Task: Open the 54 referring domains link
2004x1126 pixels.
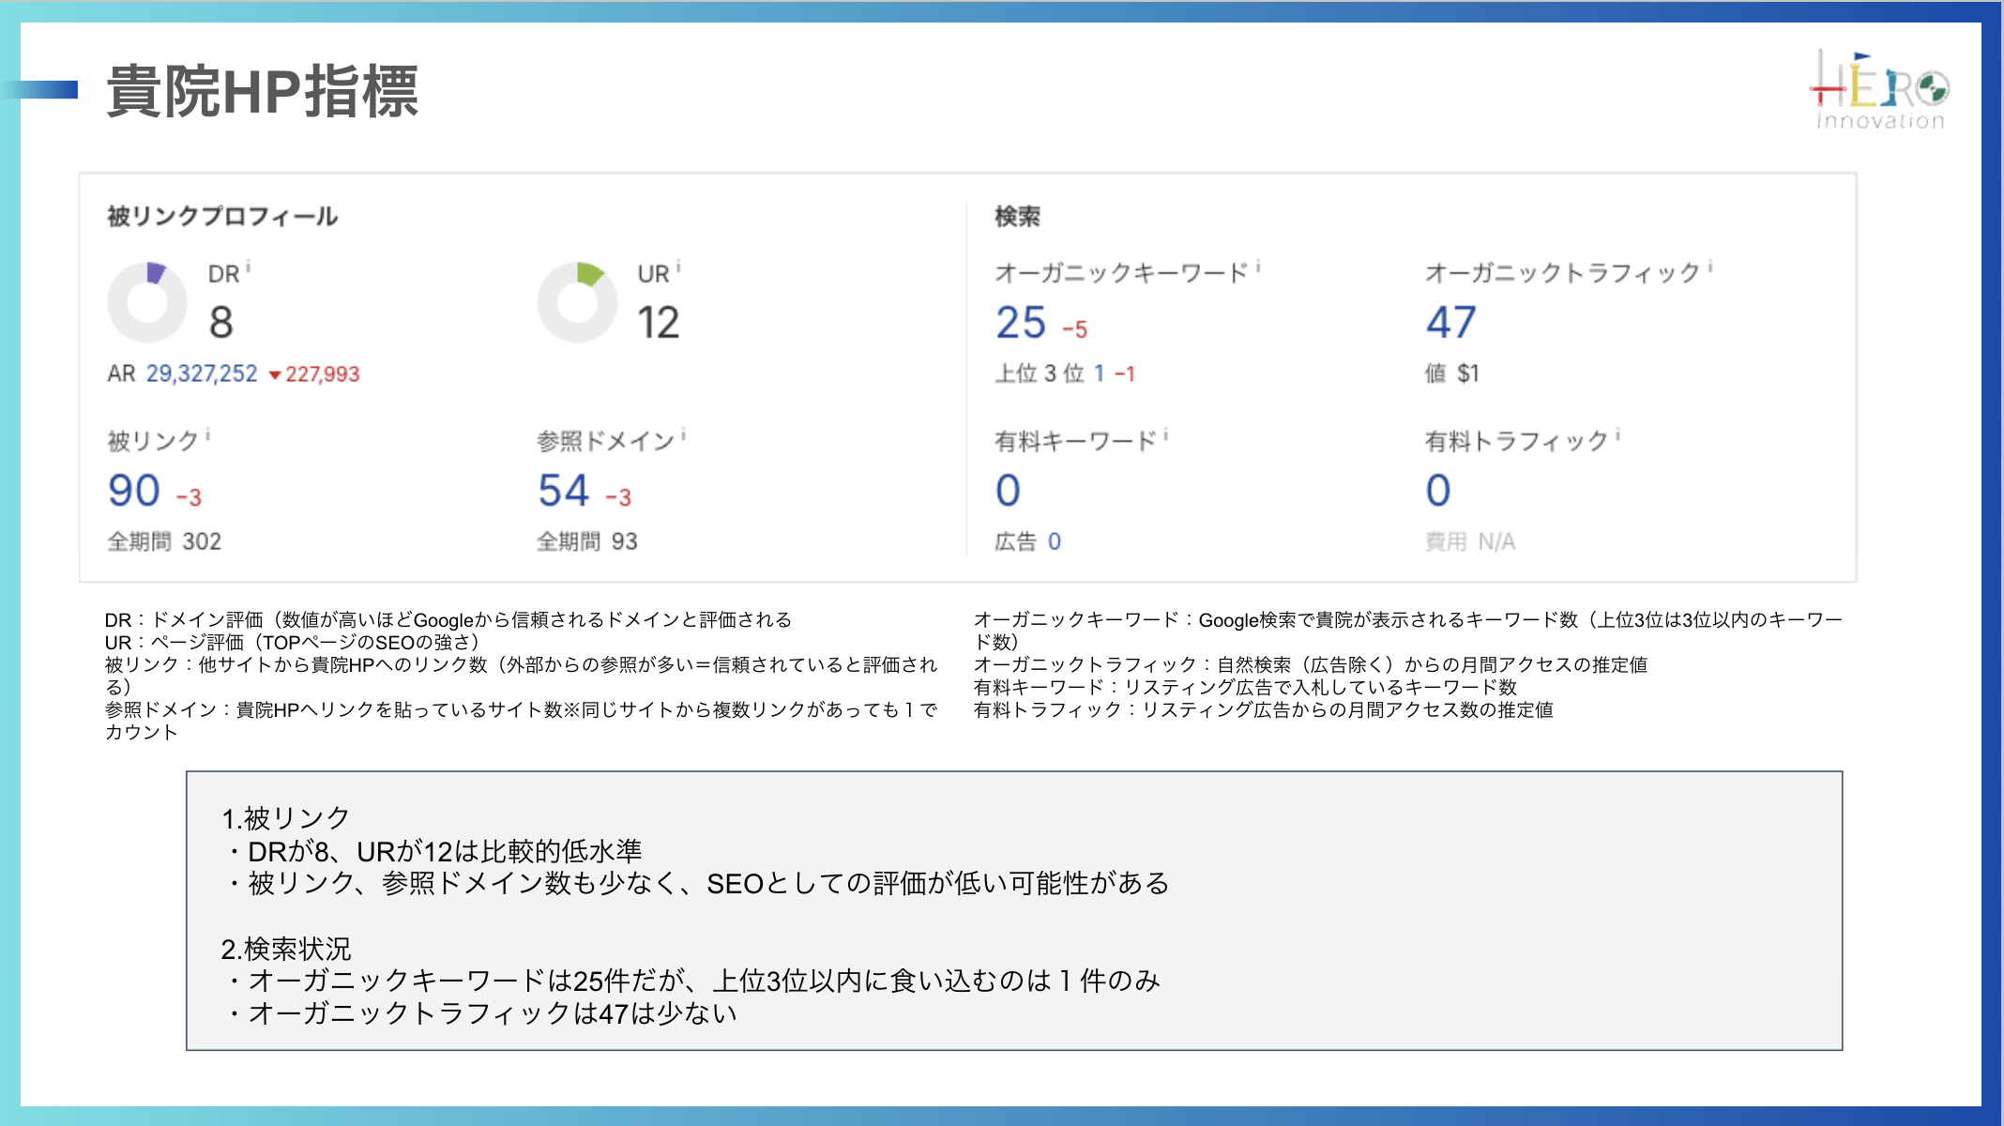Action: [x=563, y=490]
